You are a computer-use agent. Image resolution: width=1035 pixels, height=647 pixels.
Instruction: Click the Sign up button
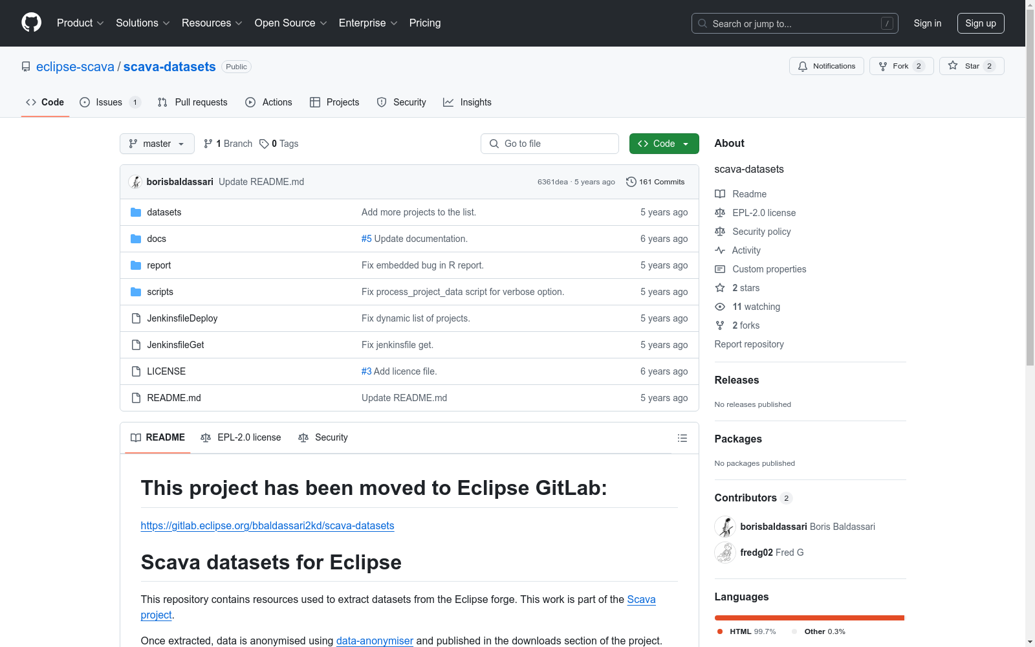(981, 23)
